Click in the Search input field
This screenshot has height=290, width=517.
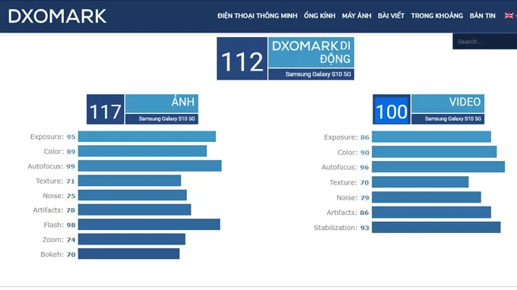(x=485, y=42)
